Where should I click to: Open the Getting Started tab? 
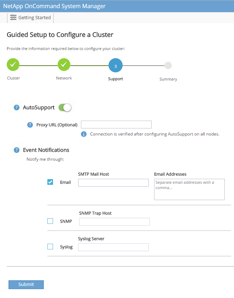click(30, 17)
